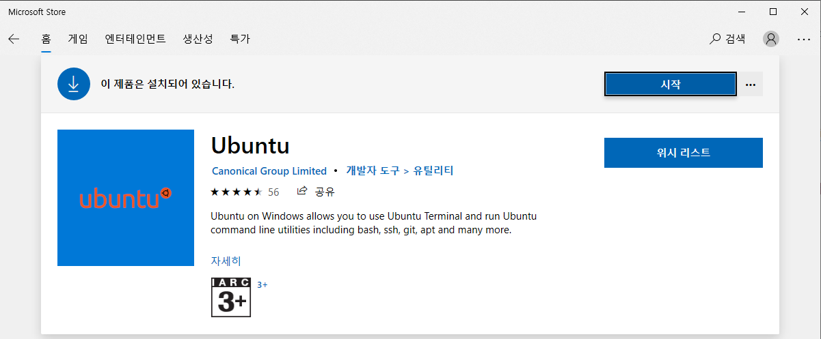Add Ubuntu to 위시 리스트

684,153
